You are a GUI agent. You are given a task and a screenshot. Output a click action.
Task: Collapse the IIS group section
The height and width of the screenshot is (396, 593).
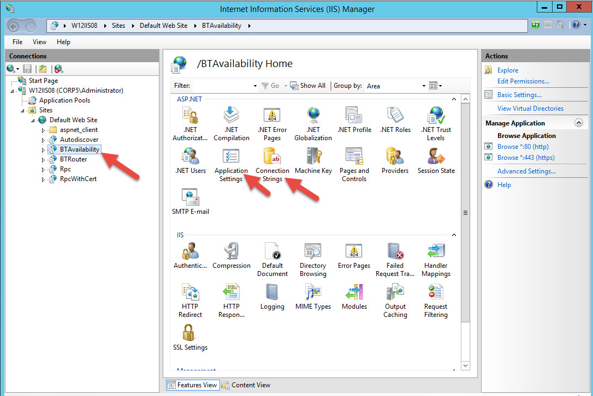coord(454,235)
